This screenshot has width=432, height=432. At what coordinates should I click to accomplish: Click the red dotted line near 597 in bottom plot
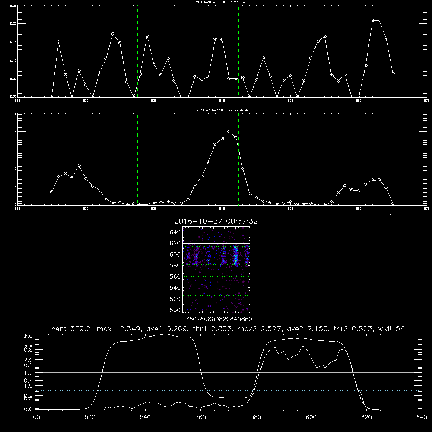pos(303,372)
